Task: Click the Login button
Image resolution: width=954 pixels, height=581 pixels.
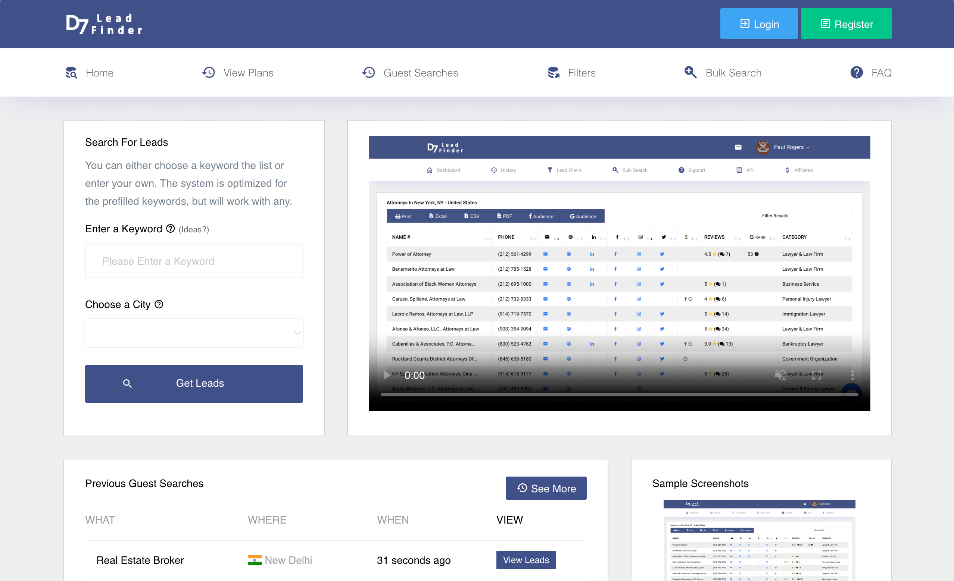Action: tap(758, 23)
